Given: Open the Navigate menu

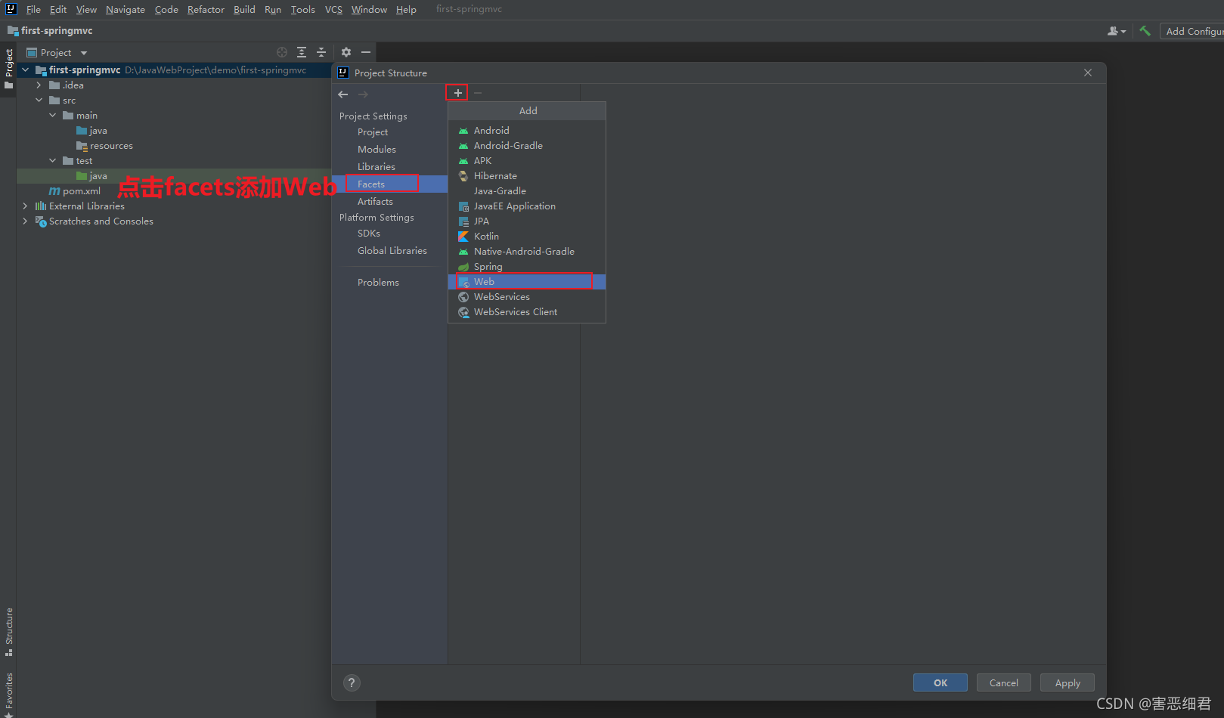Looking at the screenshot, I should click(125, 9).
